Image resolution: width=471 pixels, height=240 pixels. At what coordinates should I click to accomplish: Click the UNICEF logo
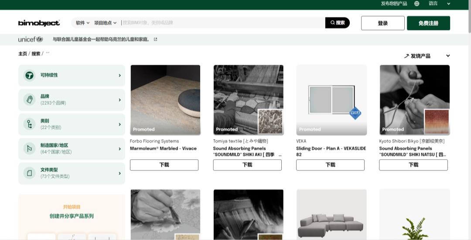(x=31, y=39)
